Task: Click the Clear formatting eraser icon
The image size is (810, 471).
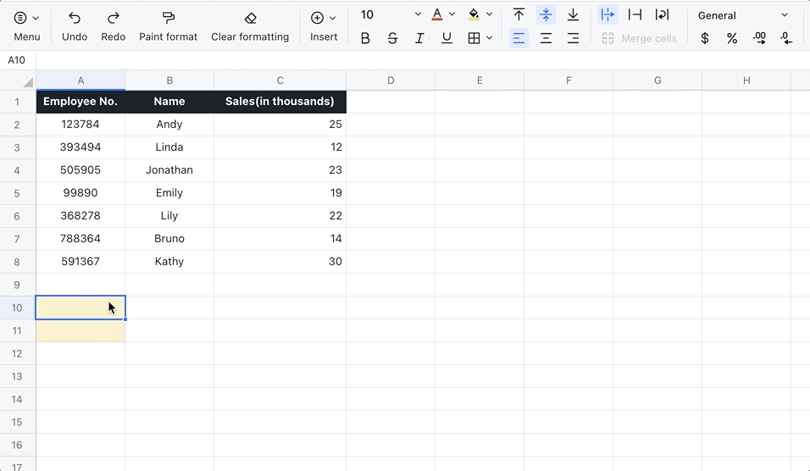Action: (x=250, y=18)
